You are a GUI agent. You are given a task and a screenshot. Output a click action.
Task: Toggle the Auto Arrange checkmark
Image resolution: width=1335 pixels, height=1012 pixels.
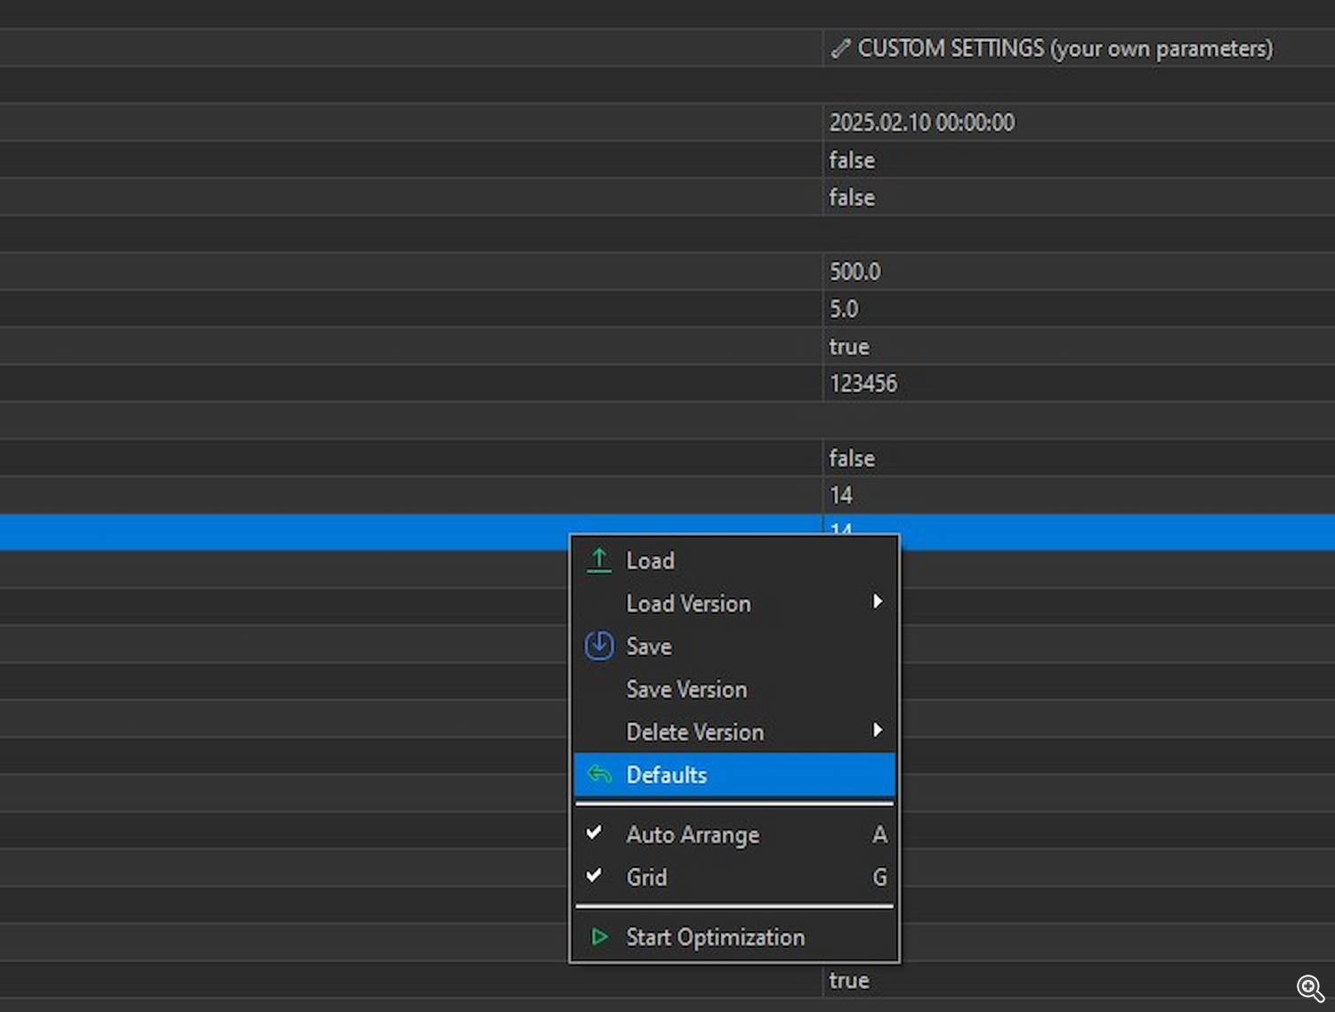point(595,833)
